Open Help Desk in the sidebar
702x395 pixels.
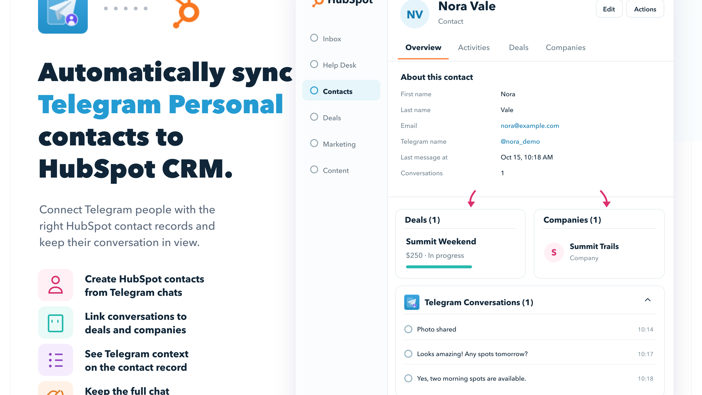tap(341, 65)
